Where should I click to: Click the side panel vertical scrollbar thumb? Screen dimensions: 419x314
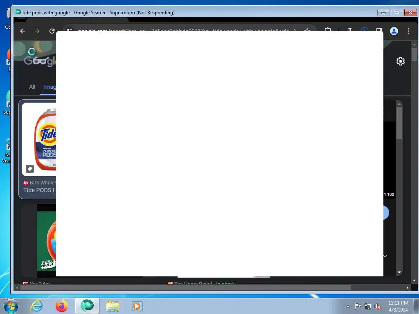(x=399, y=123)
